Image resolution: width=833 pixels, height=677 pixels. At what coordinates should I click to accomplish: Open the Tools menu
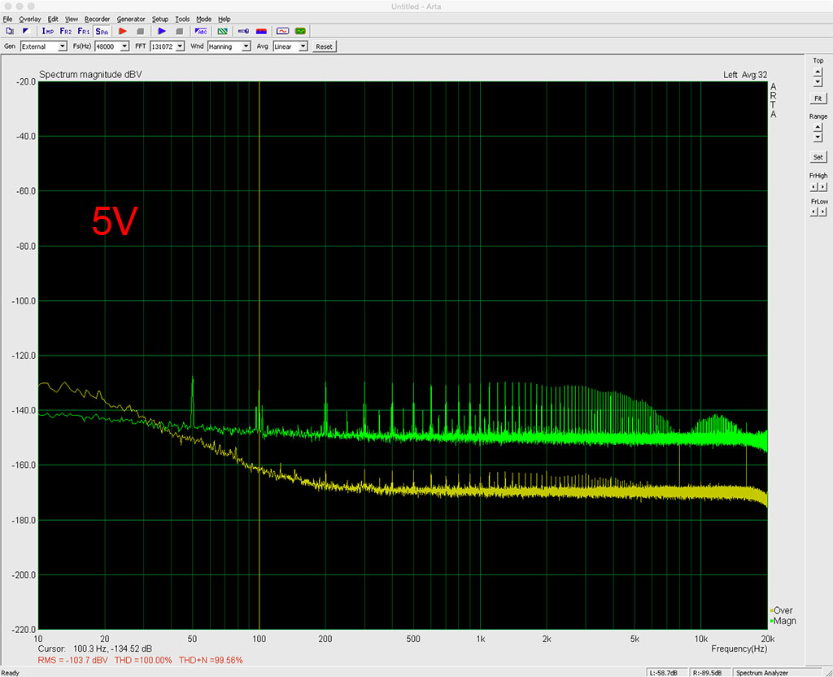pyautogui.click(x=182, y=20)
